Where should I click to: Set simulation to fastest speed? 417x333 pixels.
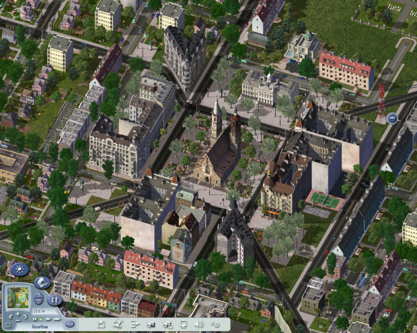click(x=57, y=319)
